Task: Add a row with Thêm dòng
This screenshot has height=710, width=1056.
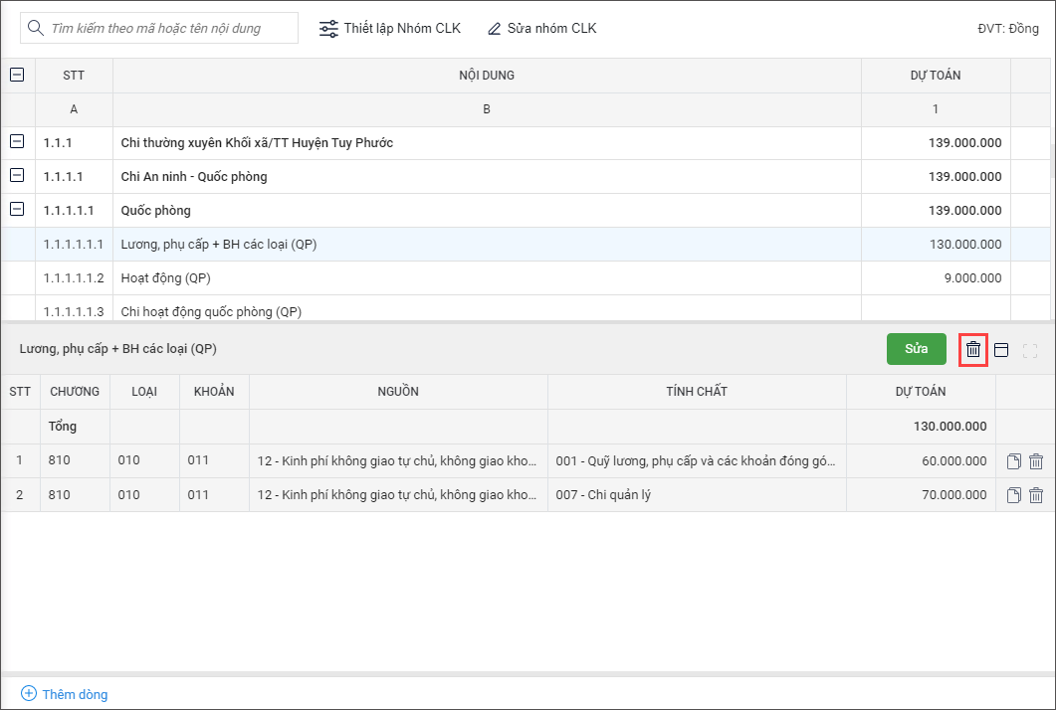Action: [65, 694]
